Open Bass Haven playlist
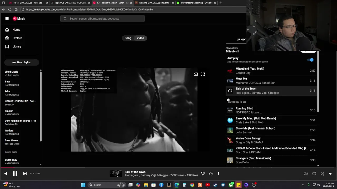 click(x=22, y=142)
